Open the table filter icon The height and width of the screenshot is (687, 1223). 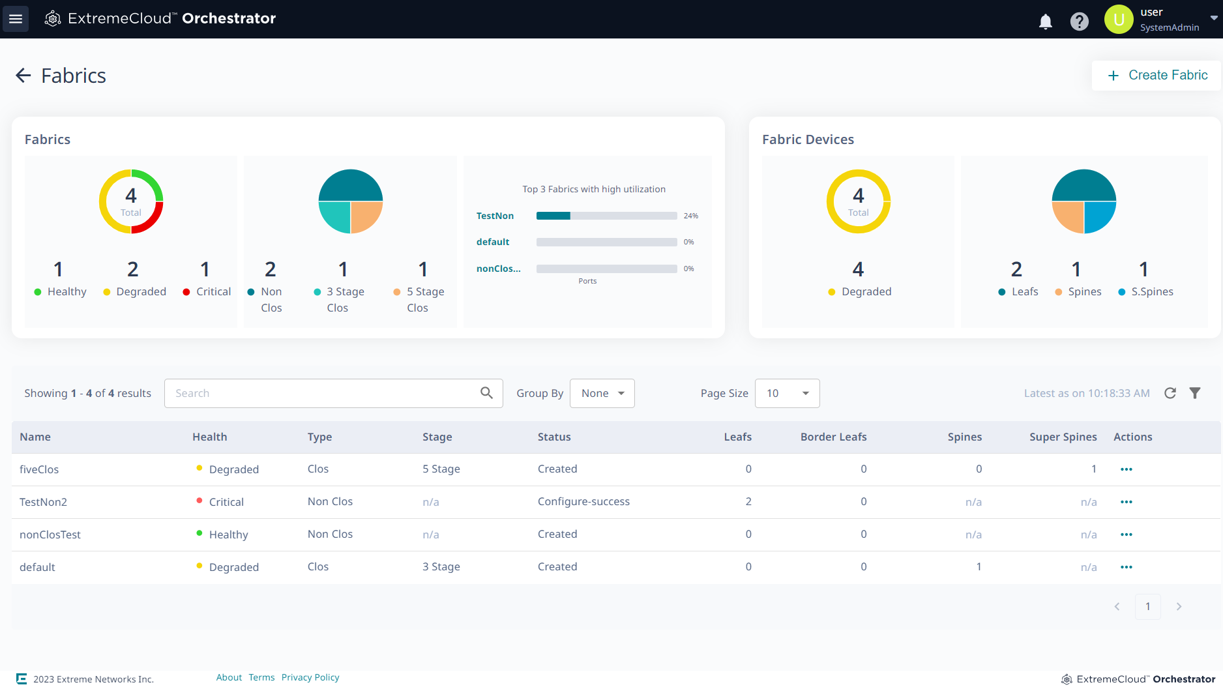coord(1195,393)
